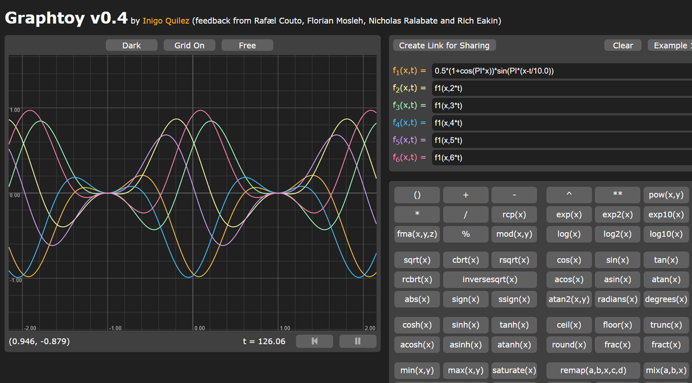692x383 pixels.
Task: Insert rsqrt(x) function
Action: [514, 260]
